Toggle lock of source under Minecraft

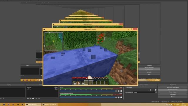57,89
